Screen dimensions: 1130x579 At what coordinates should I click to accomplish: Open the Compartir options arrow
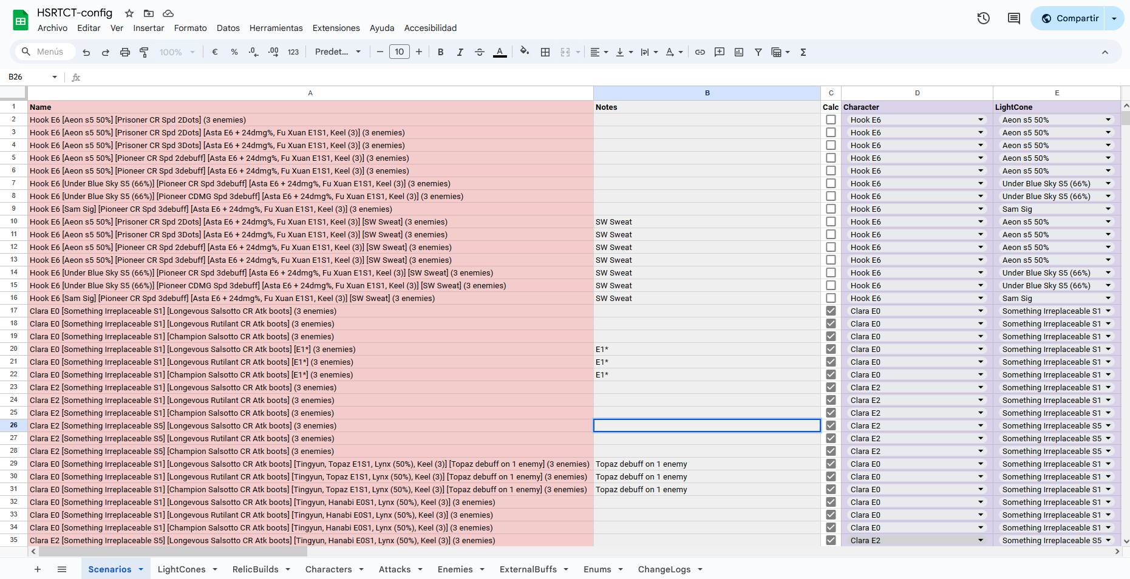point(1114,18)
